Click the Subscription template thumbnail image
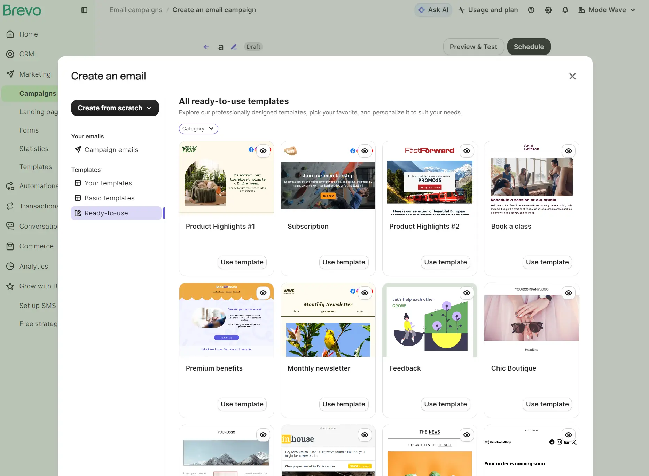This screenshot has height=476, width=649. (328, 185)
